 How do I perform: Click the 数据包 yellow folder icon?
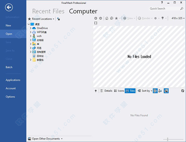[x=34, y=60]
